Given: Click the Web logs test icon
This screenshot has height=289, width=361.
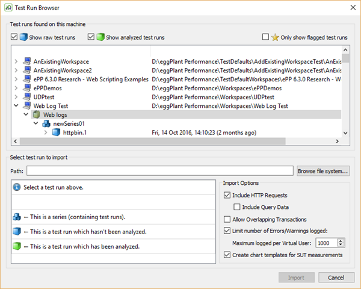Looking at the screenshot, I should point(37,114).
